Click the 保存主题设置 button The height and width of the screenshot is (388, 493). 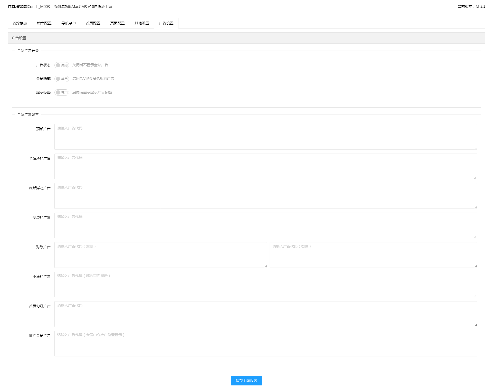coord(246,380)
